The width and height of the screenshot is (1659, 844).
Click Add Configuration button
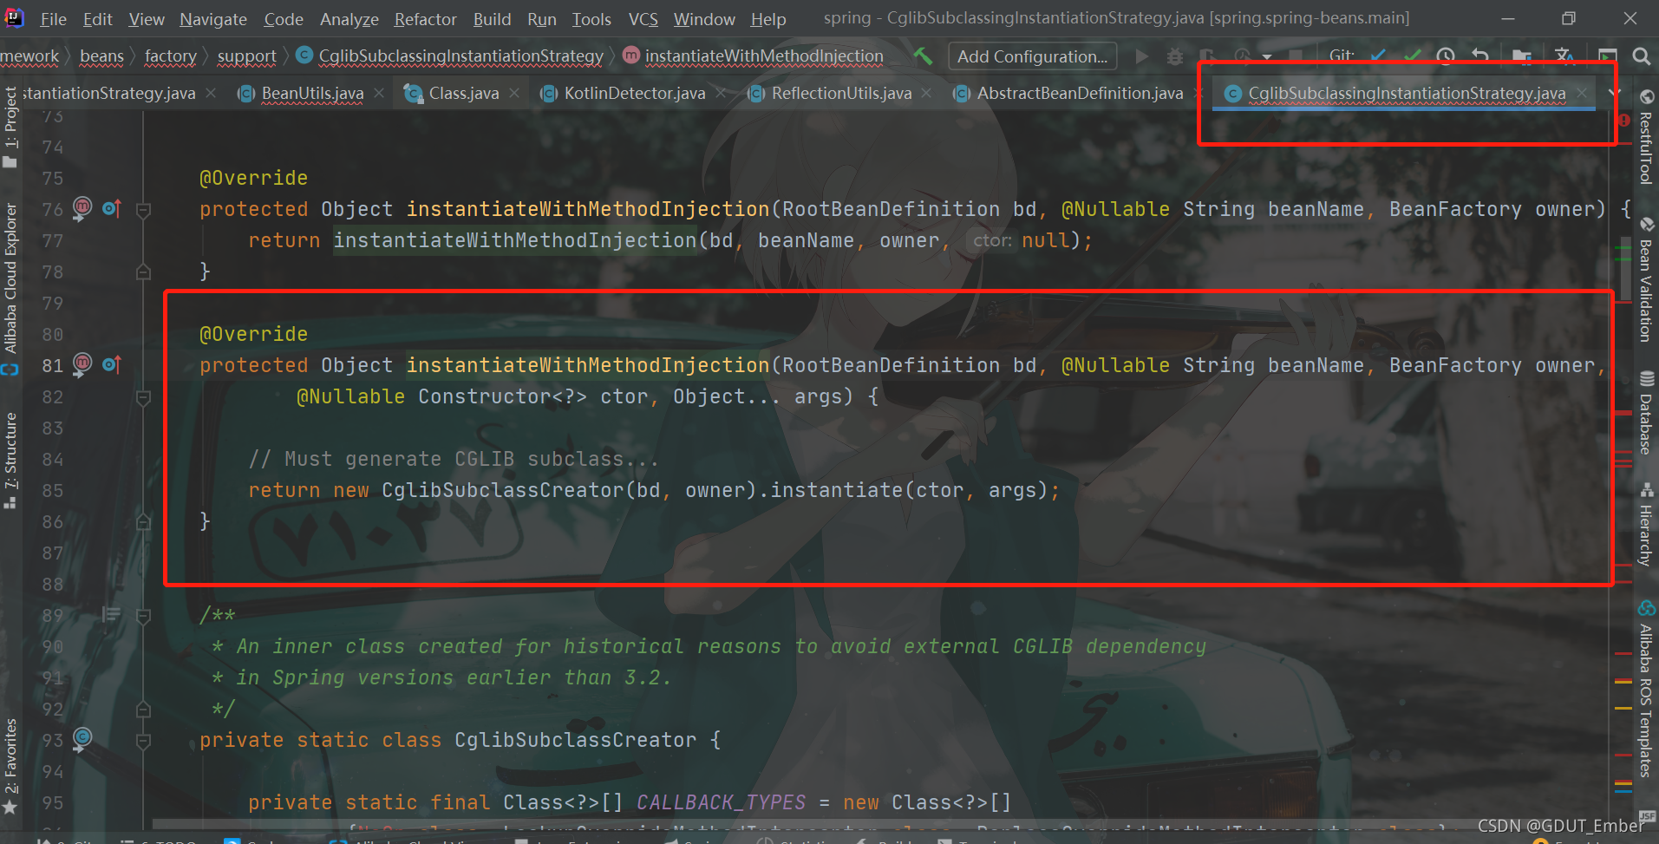[x=1032, y=56]
